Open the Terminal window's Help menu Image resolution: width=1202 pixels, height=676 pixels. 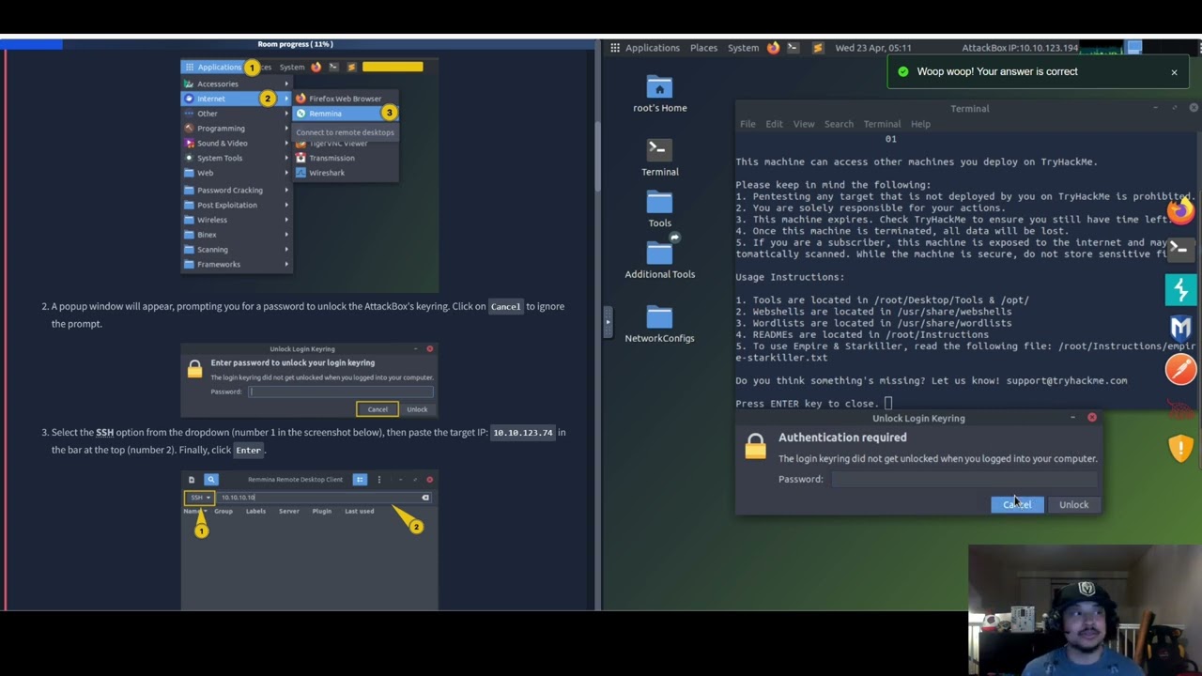tap(920, 124)
